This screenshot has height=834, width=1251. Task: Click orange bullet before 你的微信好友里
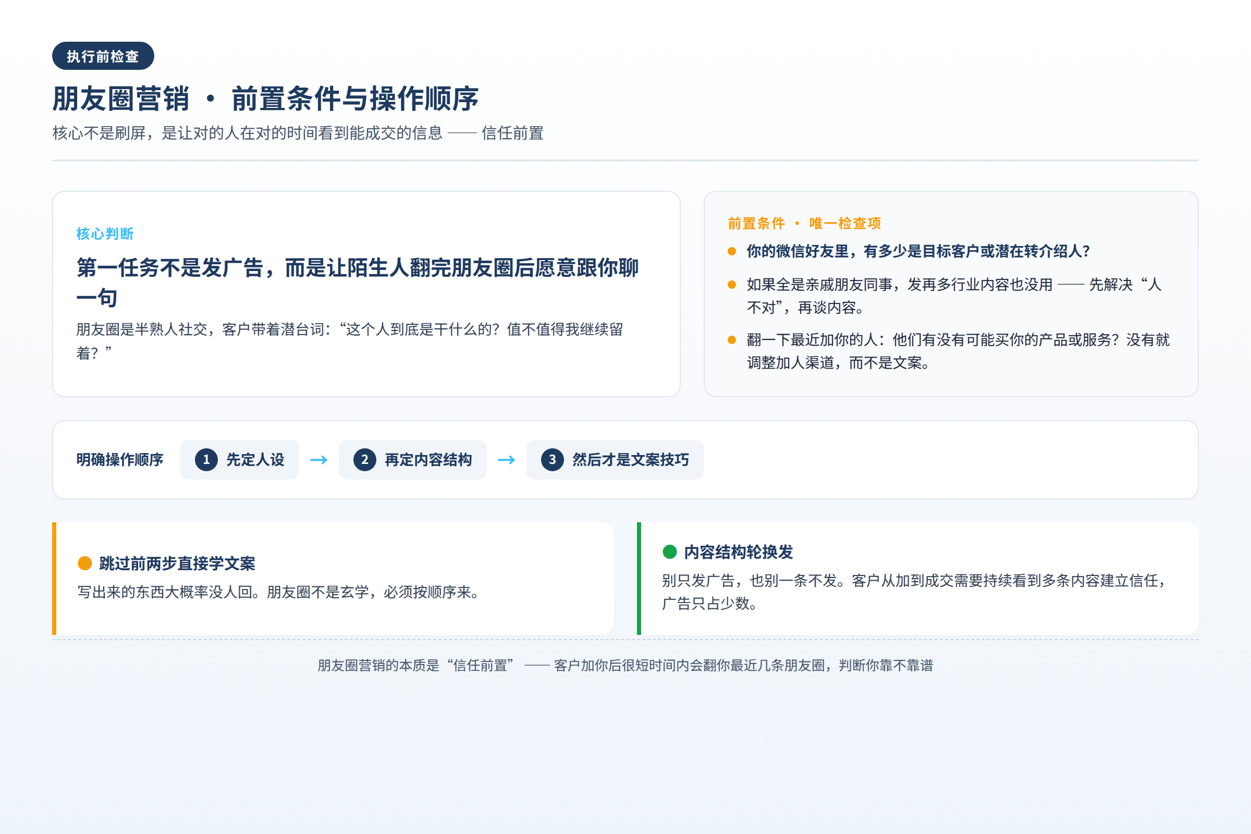[732, 251]
